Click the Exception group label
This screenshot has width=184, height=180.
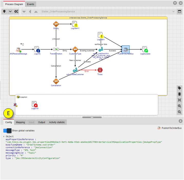(23, 97)
